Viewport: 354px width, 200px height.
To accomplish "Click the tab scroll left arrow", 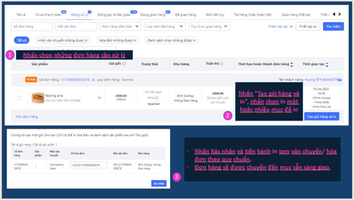I will coord(334,14).
